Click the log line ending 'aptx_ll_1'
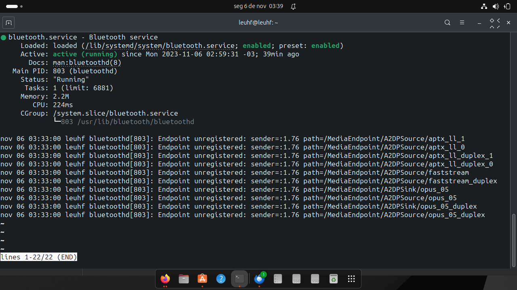 233,139
